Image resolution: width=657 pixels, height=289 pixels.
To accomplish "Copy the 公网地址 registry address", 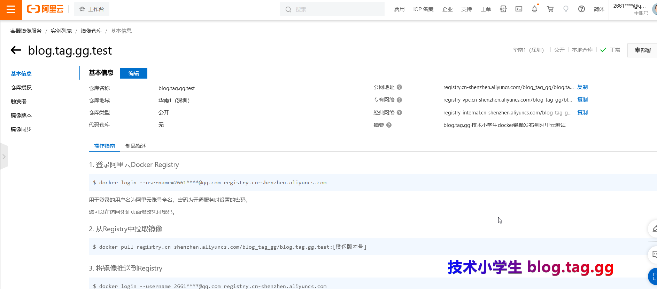I will click(x=582, y=87).
